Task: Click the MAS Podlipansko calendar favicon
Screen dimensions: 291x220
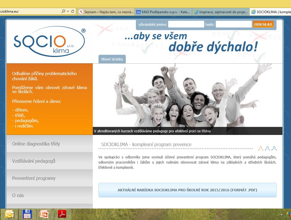Action: [138, 12]
